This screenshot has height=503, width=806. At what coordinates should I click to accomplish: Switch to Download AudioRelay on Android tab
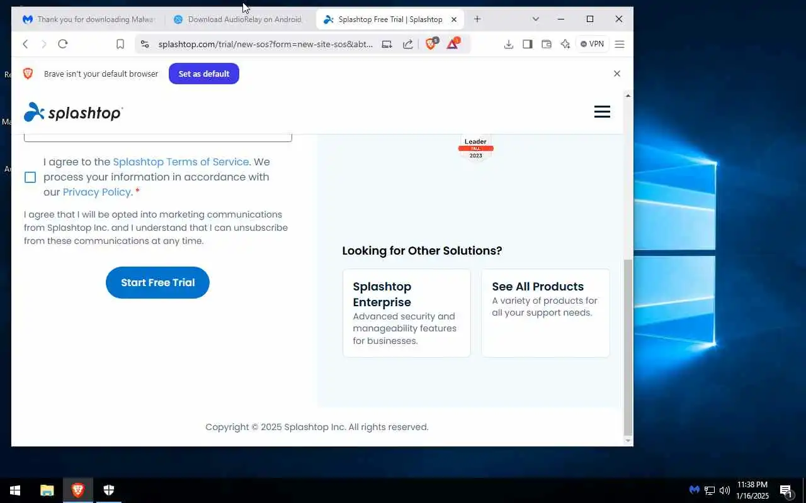pos(238,19)
